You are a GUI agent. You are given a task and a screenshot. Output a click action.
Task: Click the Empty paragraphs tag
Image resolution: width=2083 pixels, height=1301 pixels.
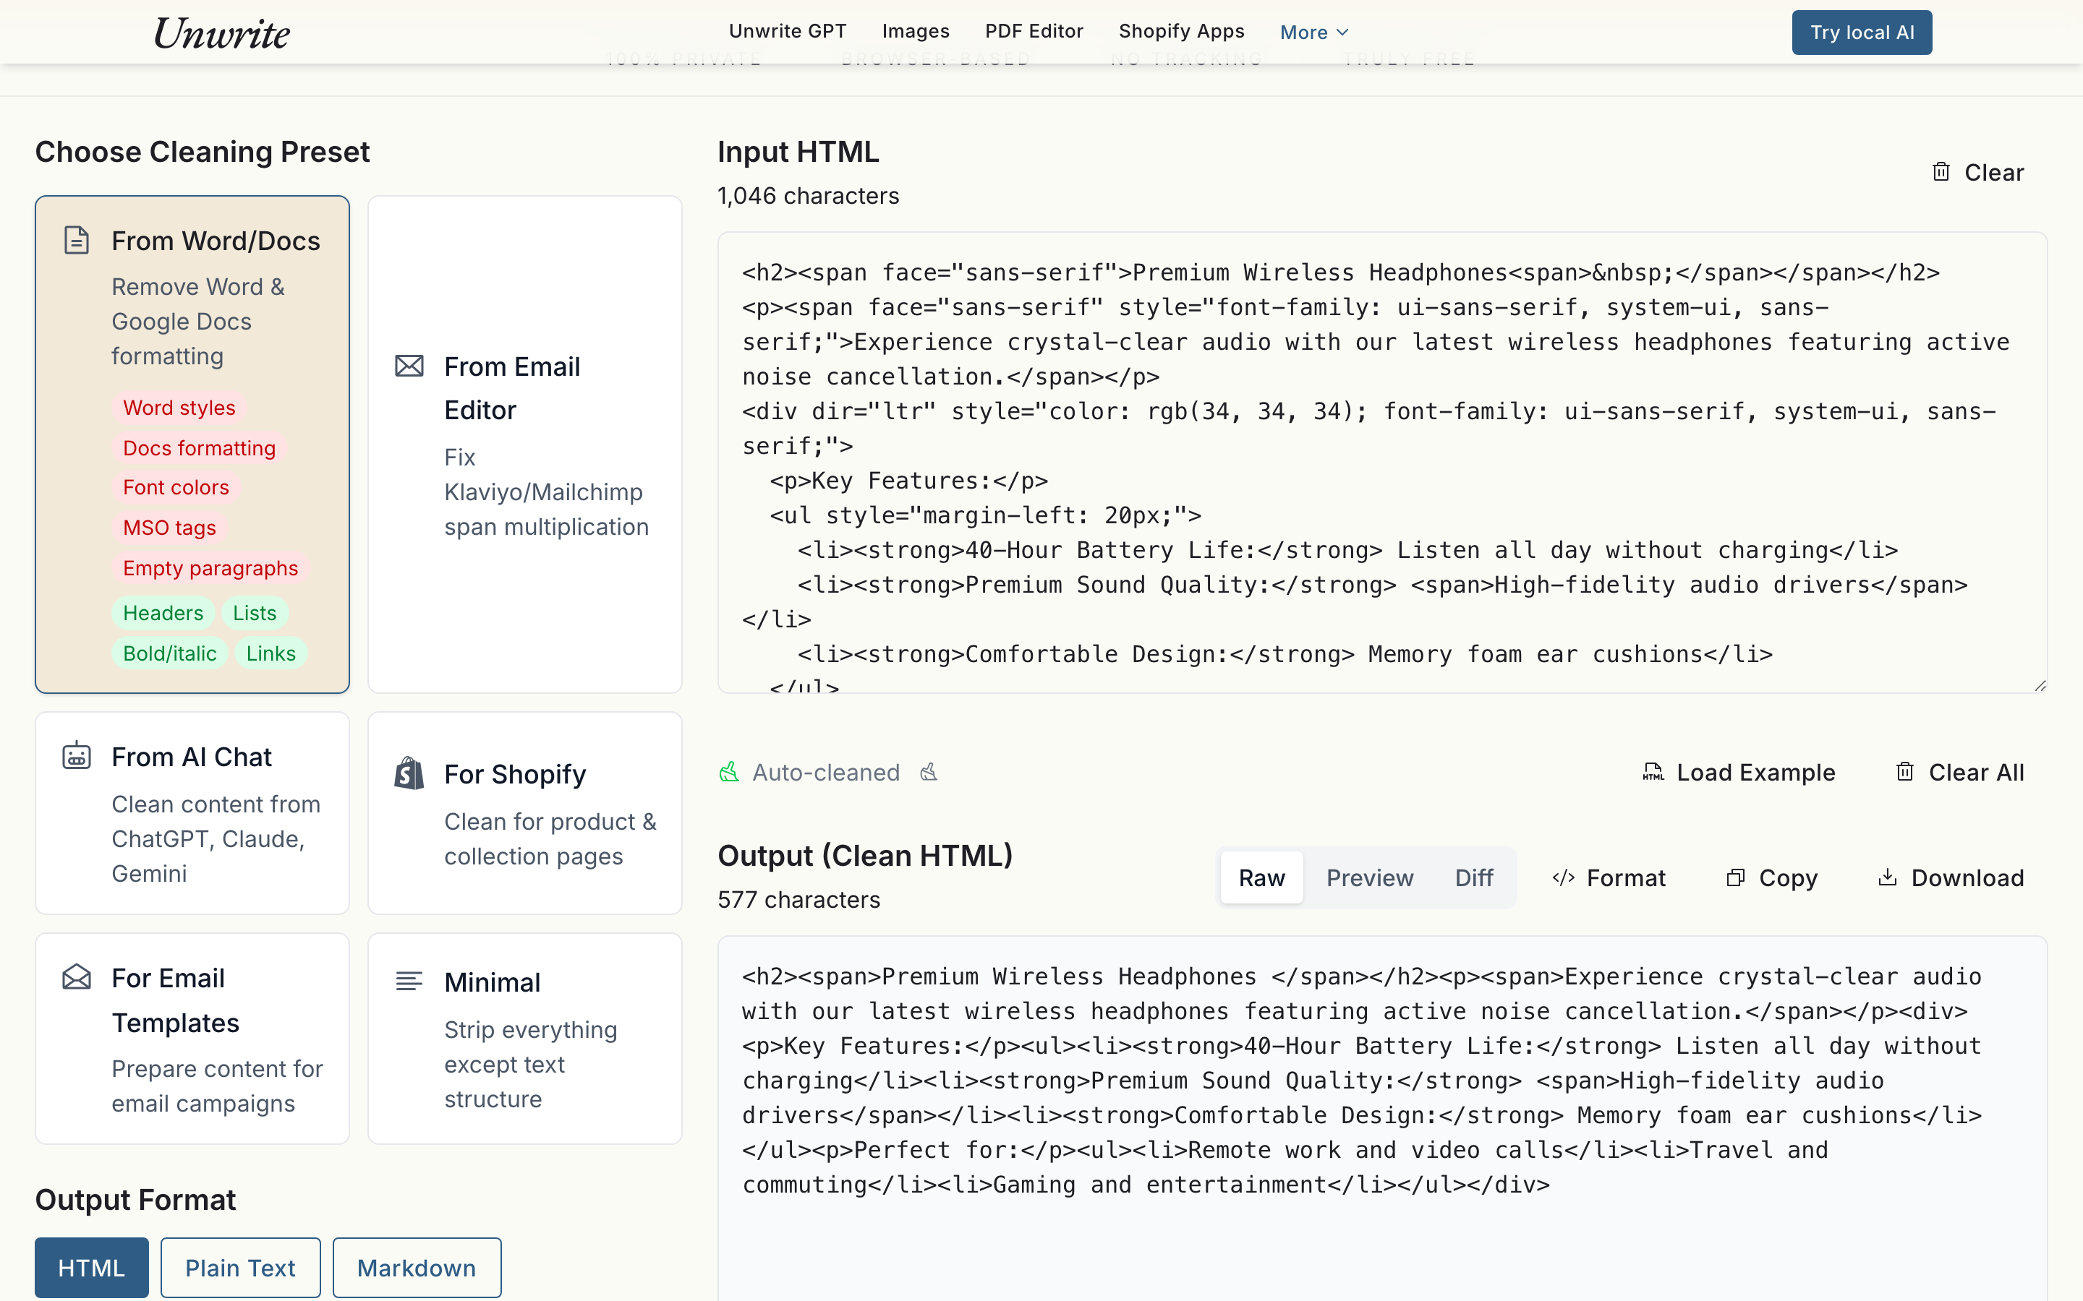click(210, 568)
